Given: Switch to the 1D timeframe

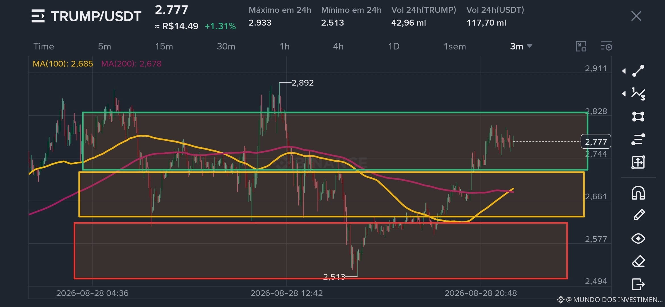Looking at the screenshot, I should pos(394,46).
